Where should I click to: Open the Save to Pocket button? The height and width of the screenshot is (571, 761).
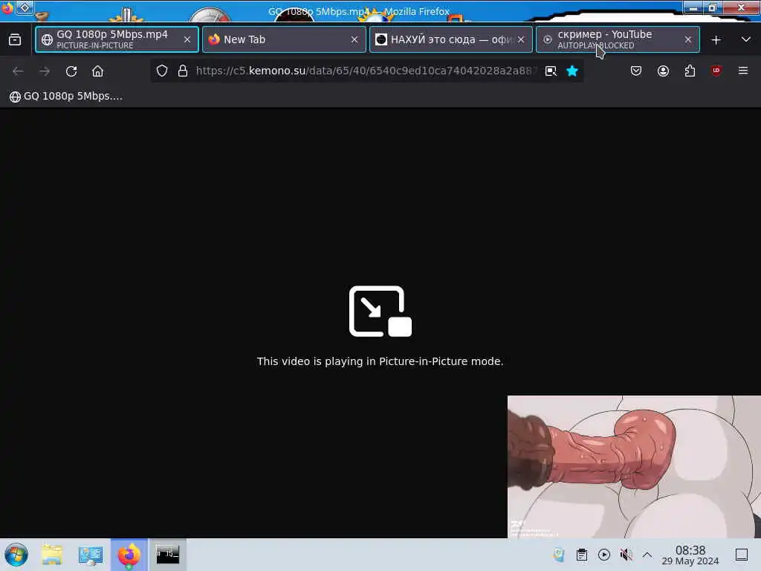pyautogui.click(x=636, y=71)
